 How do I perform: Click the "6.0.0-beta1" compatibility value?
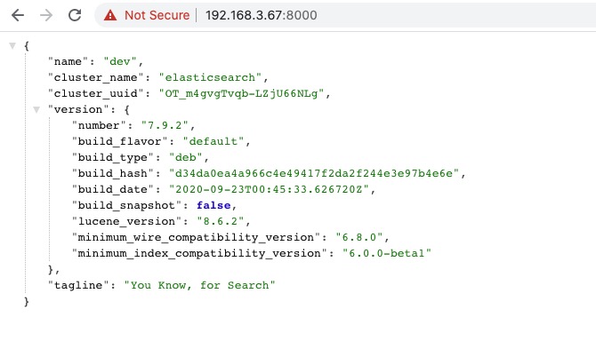(x=387, y=253)
